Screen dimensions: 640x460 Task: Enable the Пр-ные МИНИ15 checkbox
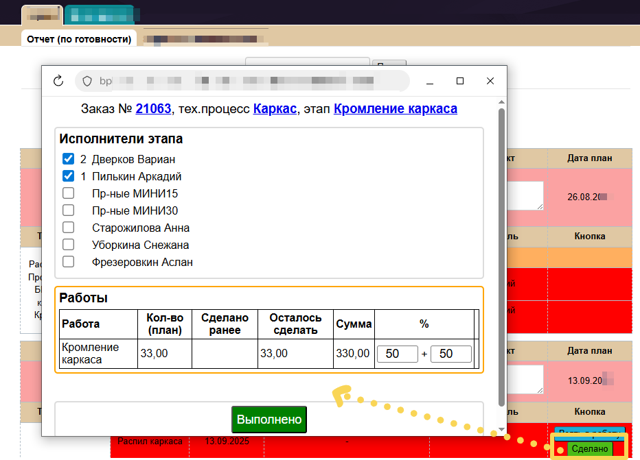pyautogui.click(x=68, y=193)
